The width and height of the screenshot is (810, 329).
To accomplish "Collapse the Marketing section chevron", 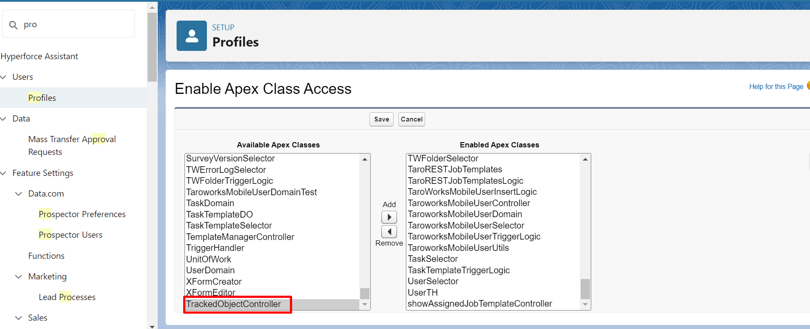I will tap(18, 277).
